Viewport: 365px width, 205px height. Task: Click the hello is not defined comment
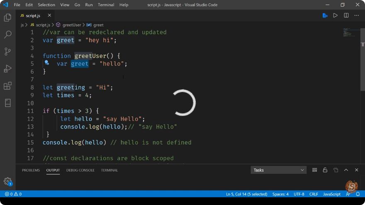tap(151, 142)
